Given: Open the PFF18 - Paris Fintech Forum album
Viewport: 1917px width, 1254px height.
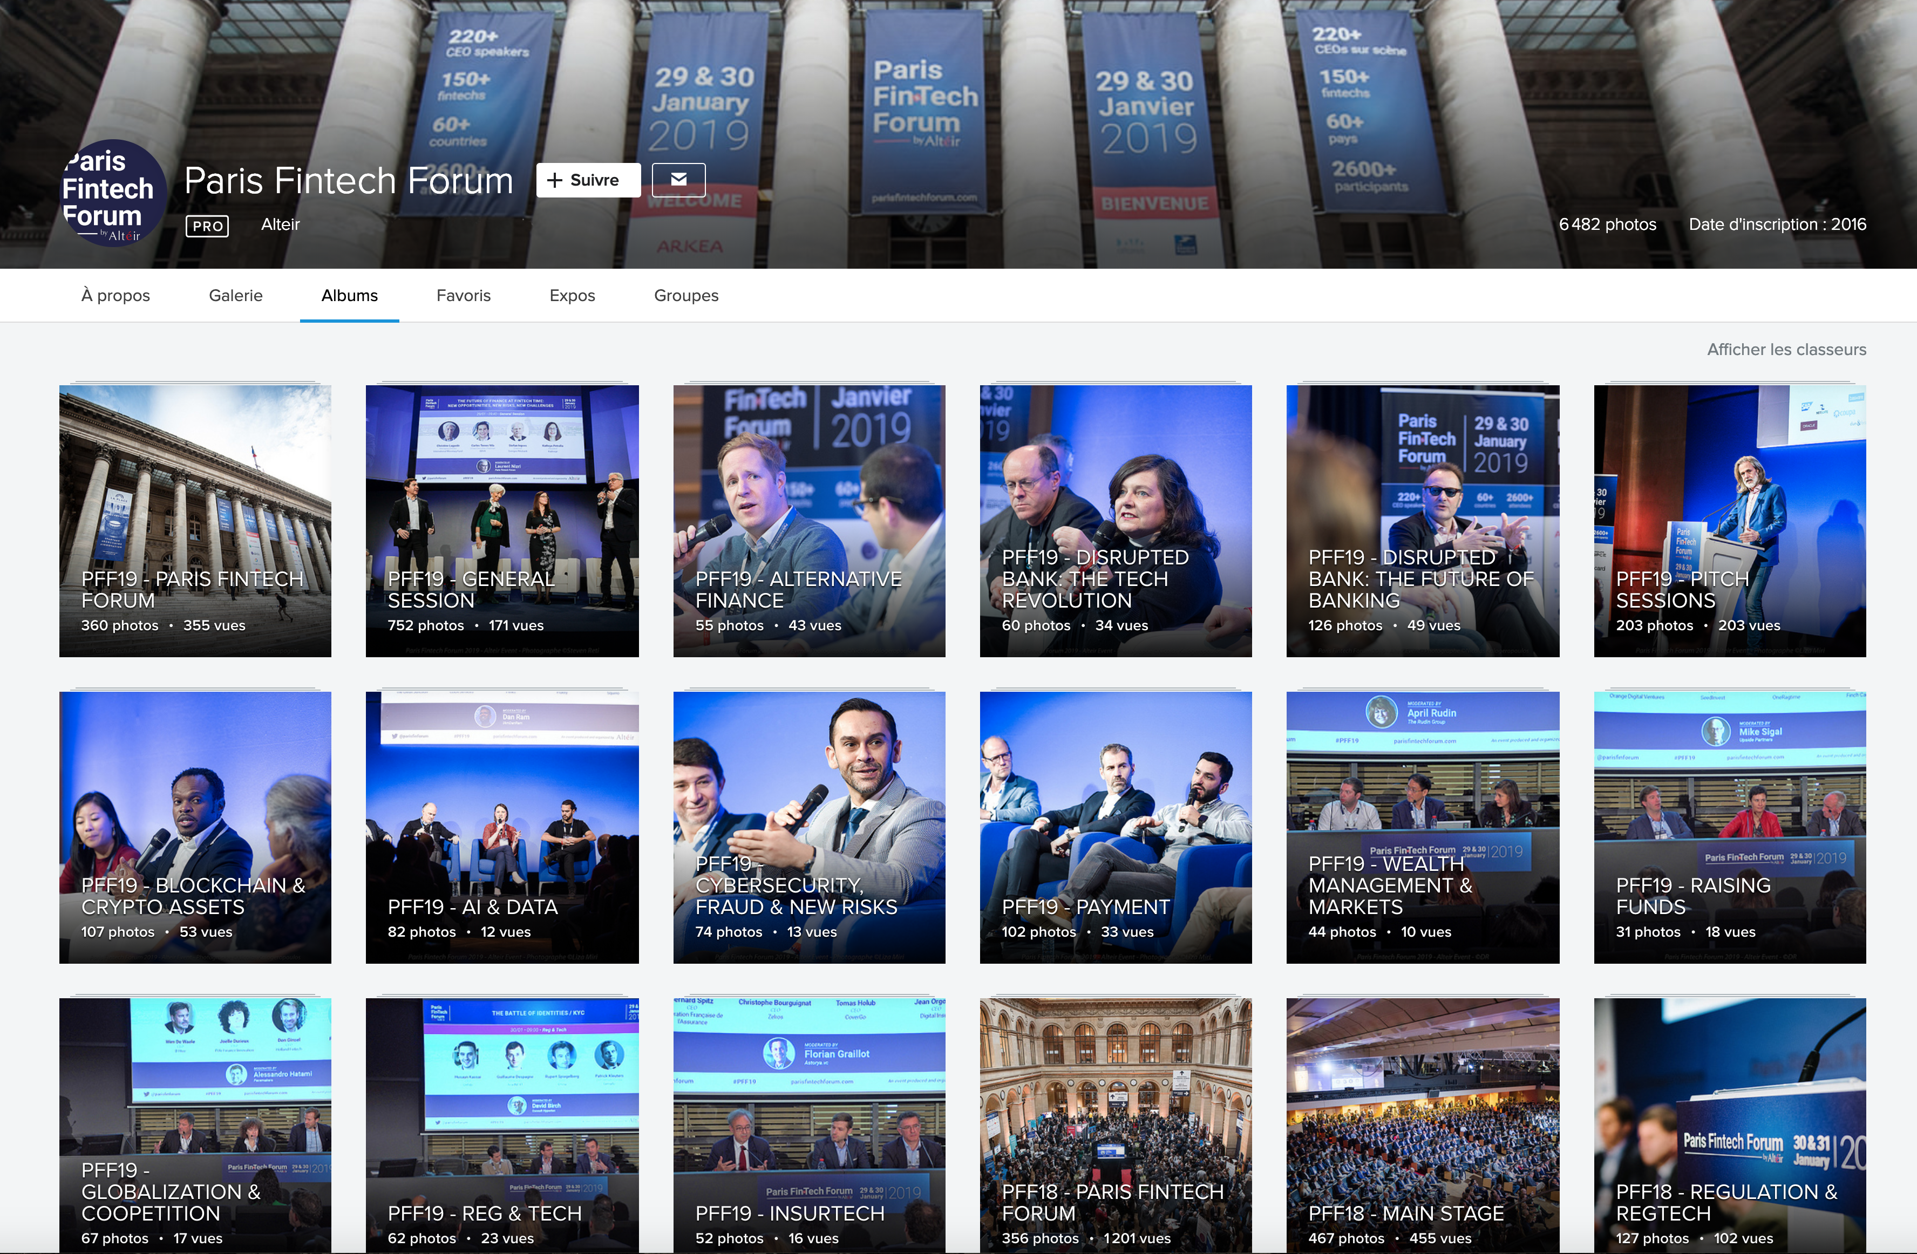Looking at the screenshot, I should 1116,1125.
